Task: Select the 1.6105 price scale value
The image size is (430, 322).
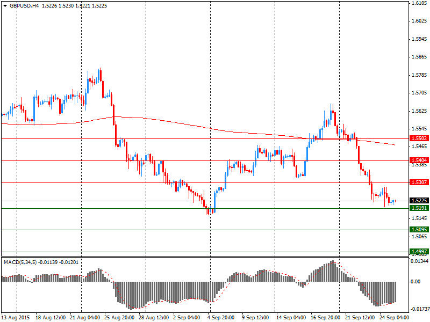Action: point(420,3)
